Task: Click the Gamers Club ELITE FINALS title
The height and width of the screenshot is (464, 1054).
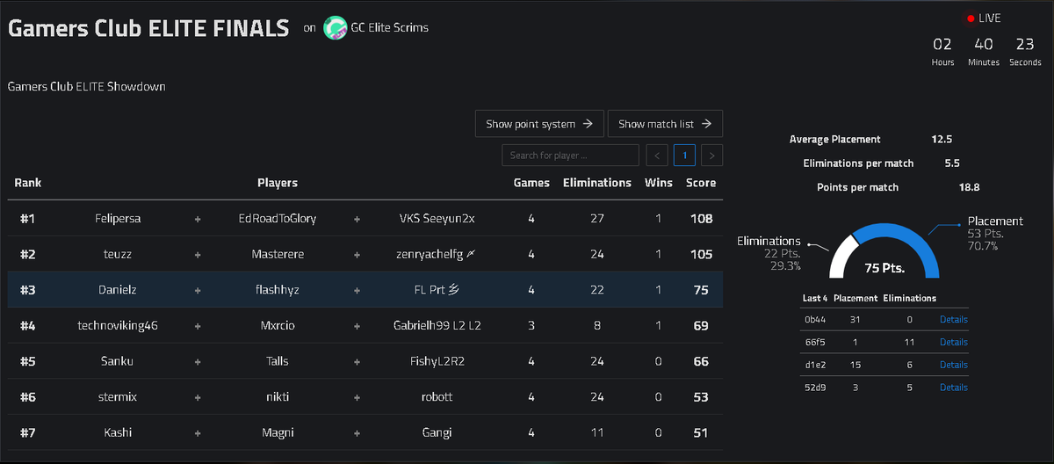Action: pyautogui.click(x=148, y=28)
